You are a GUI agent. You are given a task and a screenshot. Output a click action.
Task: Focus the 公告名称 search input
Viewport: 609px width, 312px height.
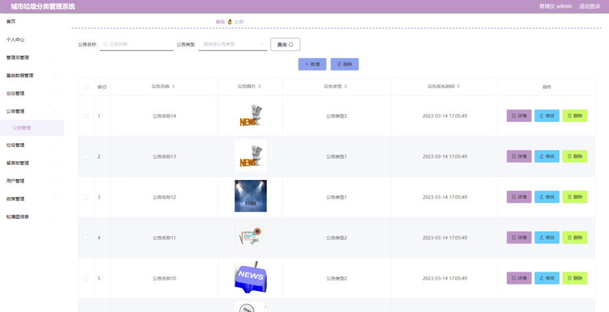[136, 44]
